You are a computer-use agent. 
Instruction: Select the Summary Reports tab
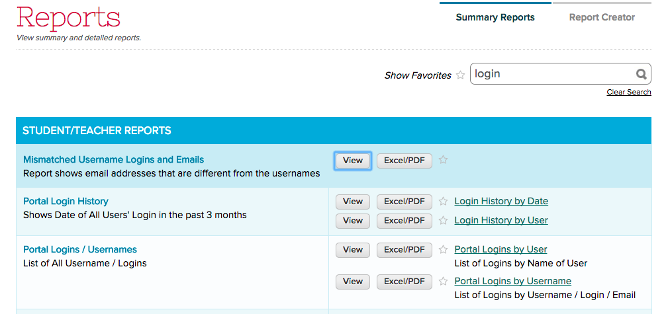(495, 18)
